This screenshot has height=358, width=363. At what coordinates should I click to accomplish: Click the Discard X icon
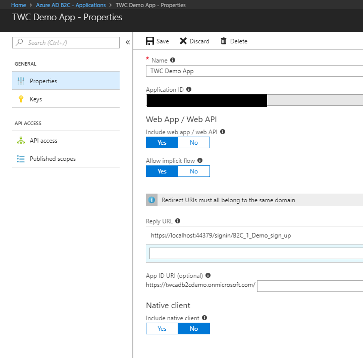[183, 41]
